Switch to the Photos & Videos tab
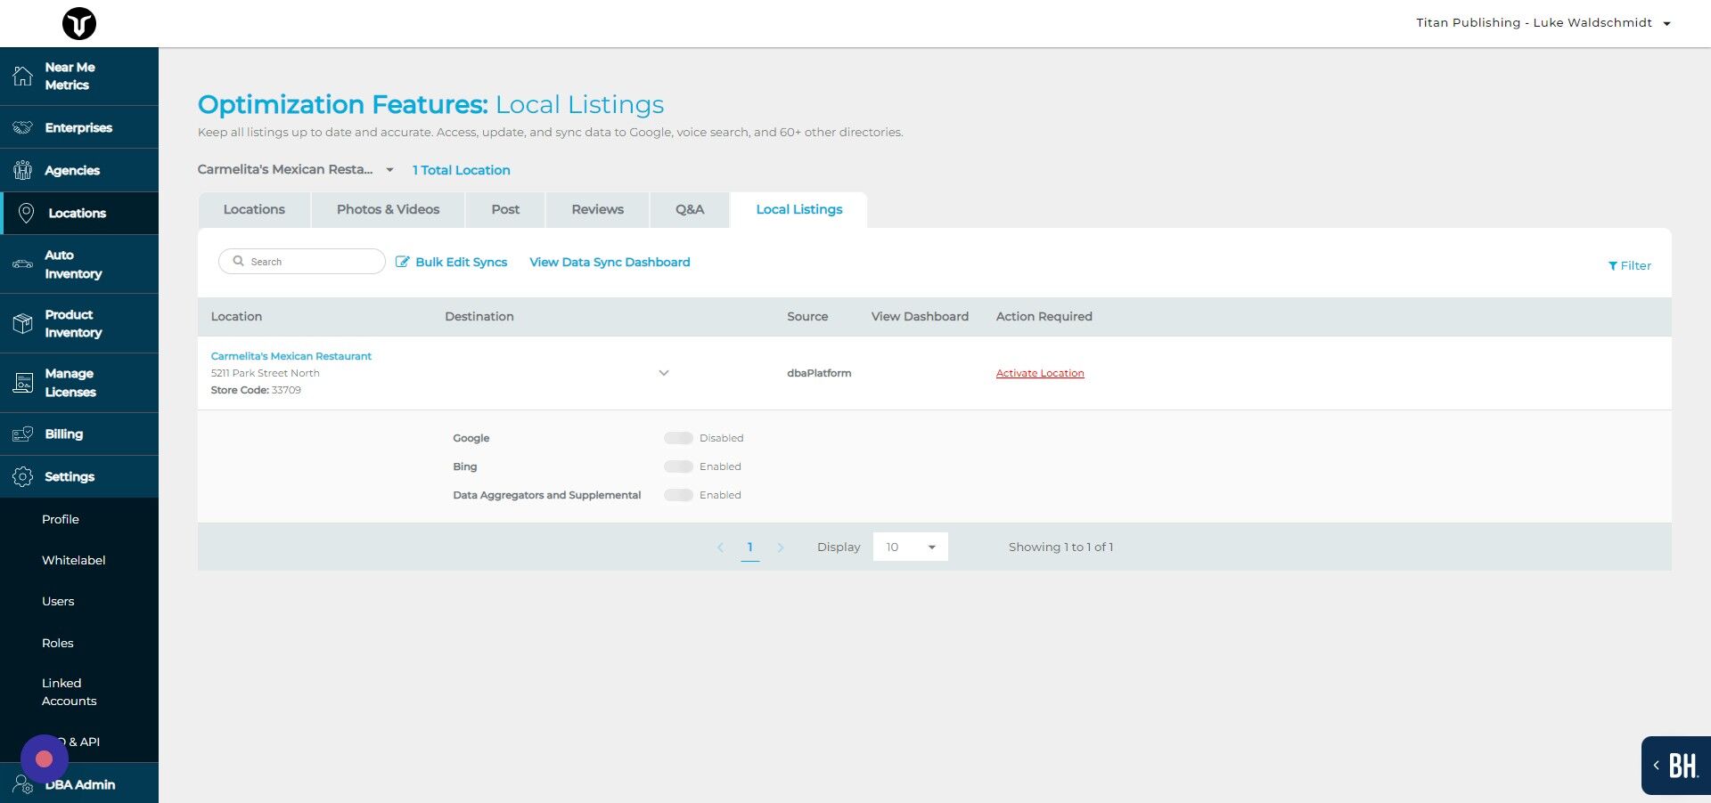 388,209
